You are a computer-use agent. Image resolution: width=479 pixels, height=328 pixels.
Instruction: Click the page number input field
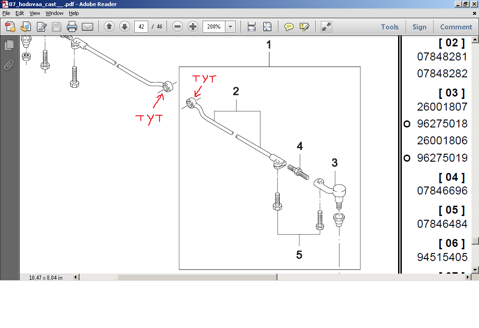141,27
